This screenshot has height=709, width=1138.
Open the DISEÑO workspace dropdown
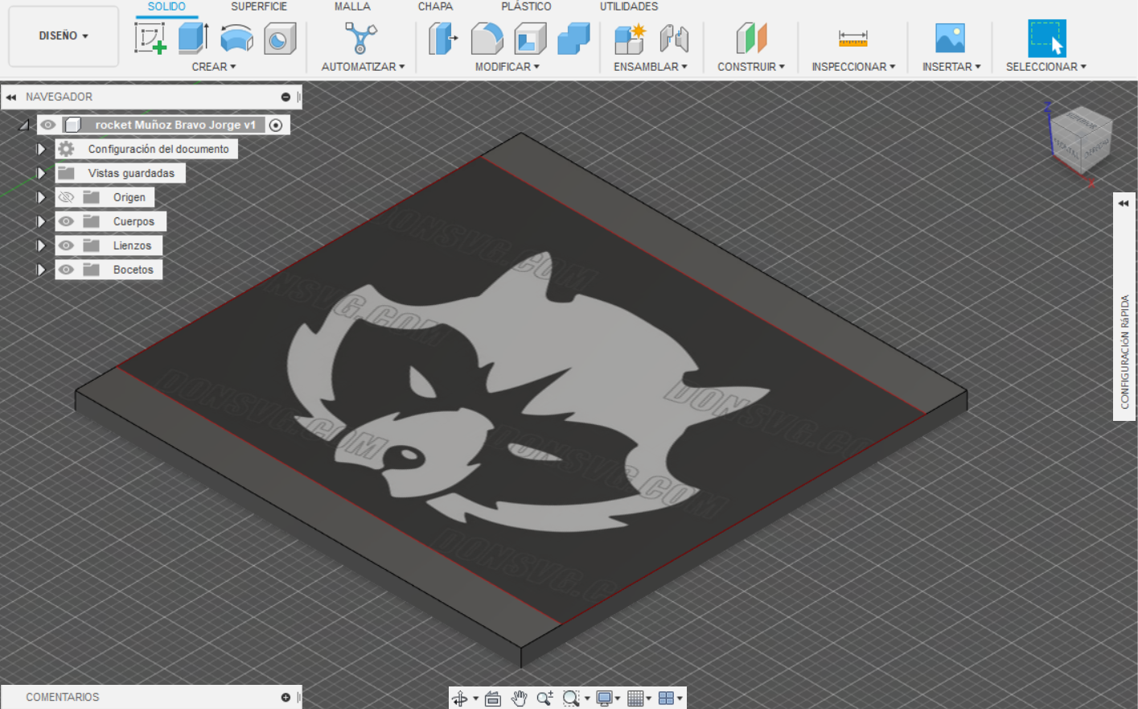click(64, 36)
